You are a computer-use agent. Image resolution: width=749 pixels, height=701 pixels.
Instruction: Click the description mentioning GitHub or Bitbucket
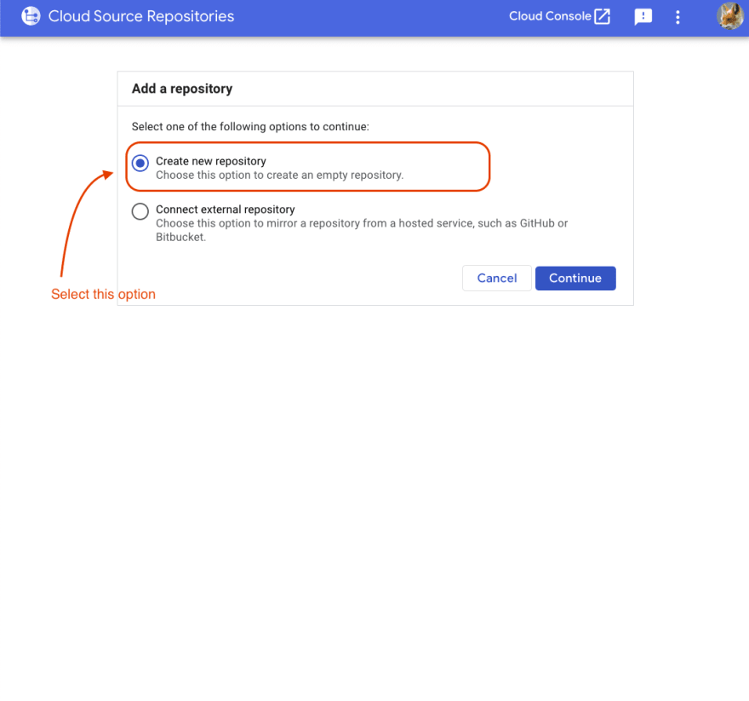362,230
